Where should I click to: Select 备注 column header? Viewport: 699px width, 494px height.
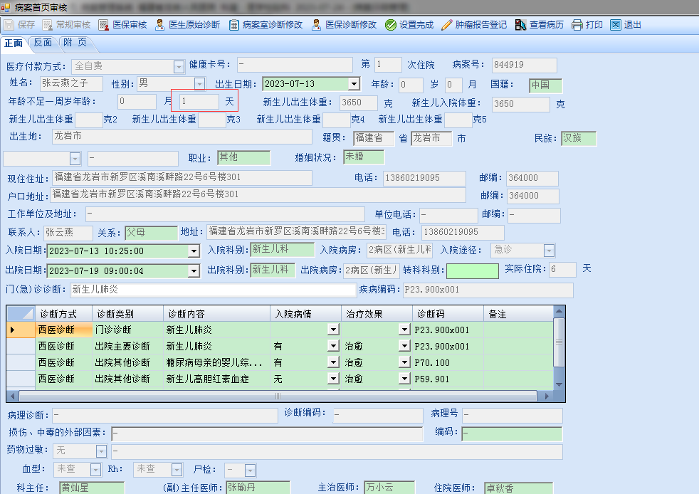518,314
